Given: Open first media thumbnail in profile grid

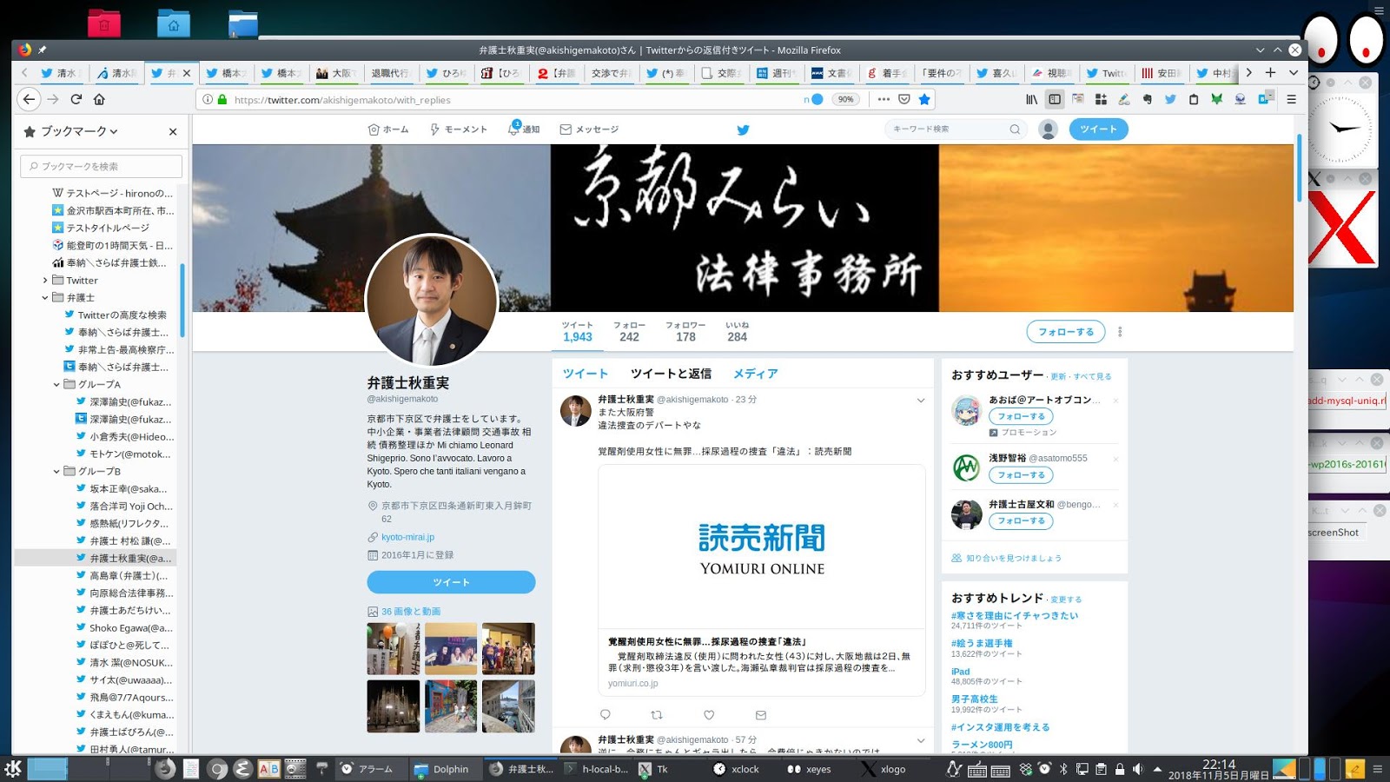Looking at the screenshot, I should [x=394, y=649].
